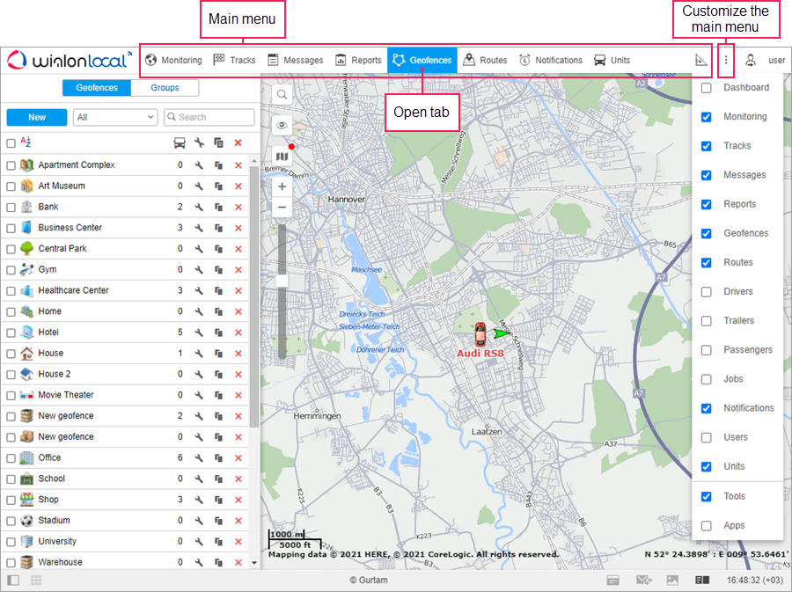This screenshot has width=792, height=592.
Task: Click the zoom out minus button
Action: 282,208
